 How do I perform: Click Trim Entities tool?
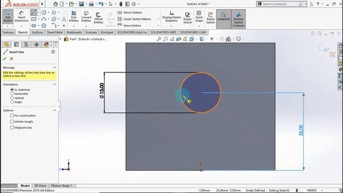[74, 16]
